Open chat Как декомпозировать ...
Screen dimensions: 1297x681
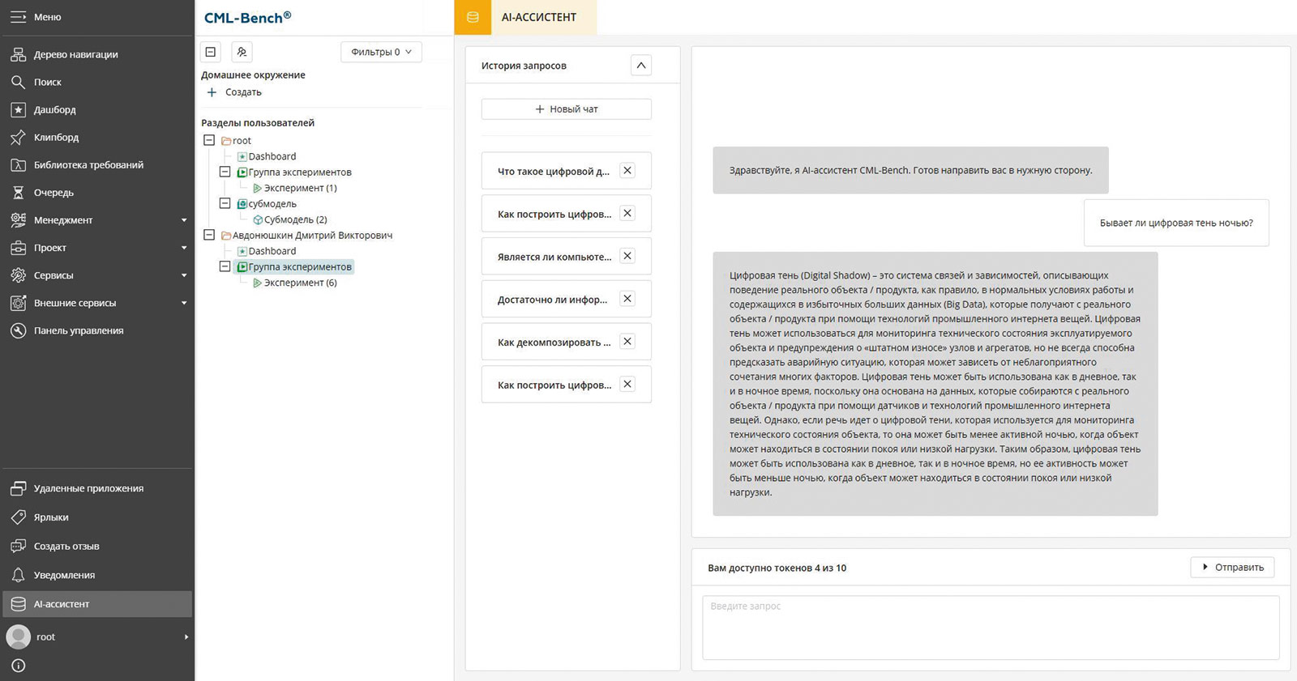[x=554, y=343]
